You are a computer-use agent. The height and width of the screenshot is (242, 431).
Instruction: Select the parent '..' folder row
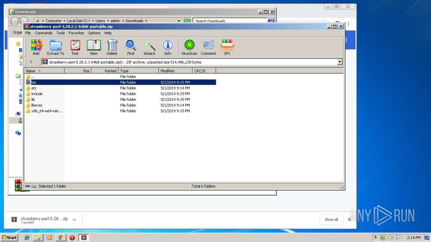point(120,77)
